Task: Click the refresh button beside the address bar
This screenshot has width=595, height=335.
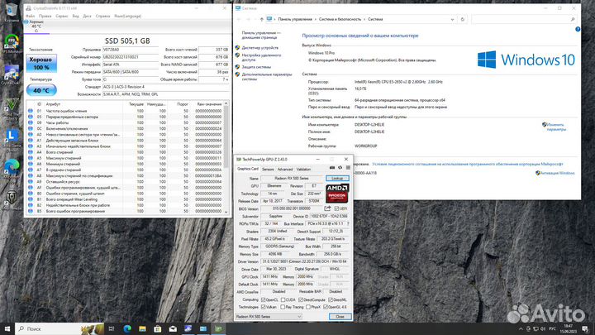Action: click(x=462, y=19)
